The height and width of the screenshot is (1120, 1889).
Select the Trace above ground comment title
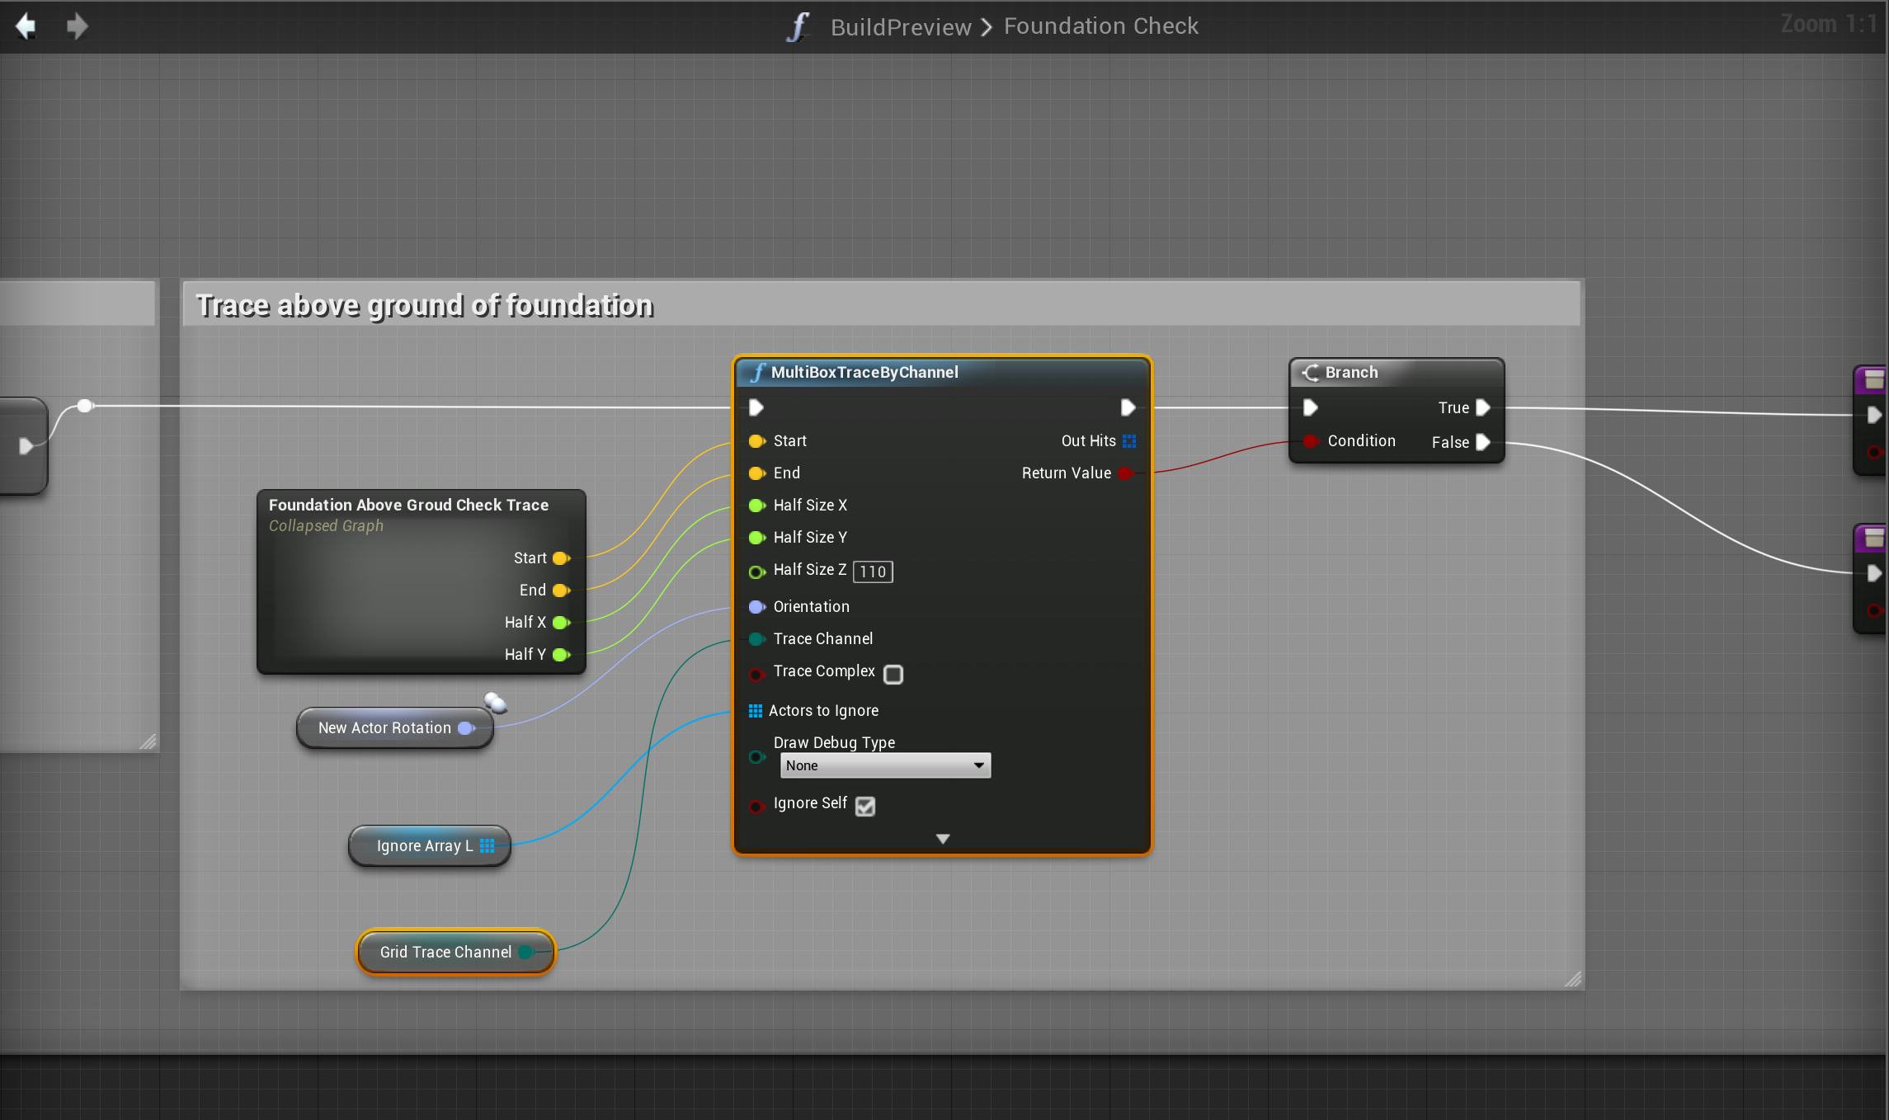pos(424,305)
